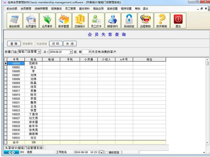210x157 pixels.
Task: Select name cell 张立
Action: point(33,67)
